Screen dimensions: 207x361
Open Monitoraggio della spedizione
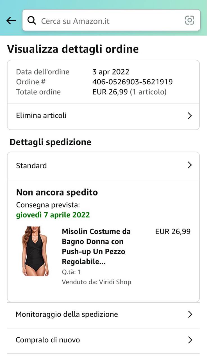pyautogui.click(x=67, y=314)
